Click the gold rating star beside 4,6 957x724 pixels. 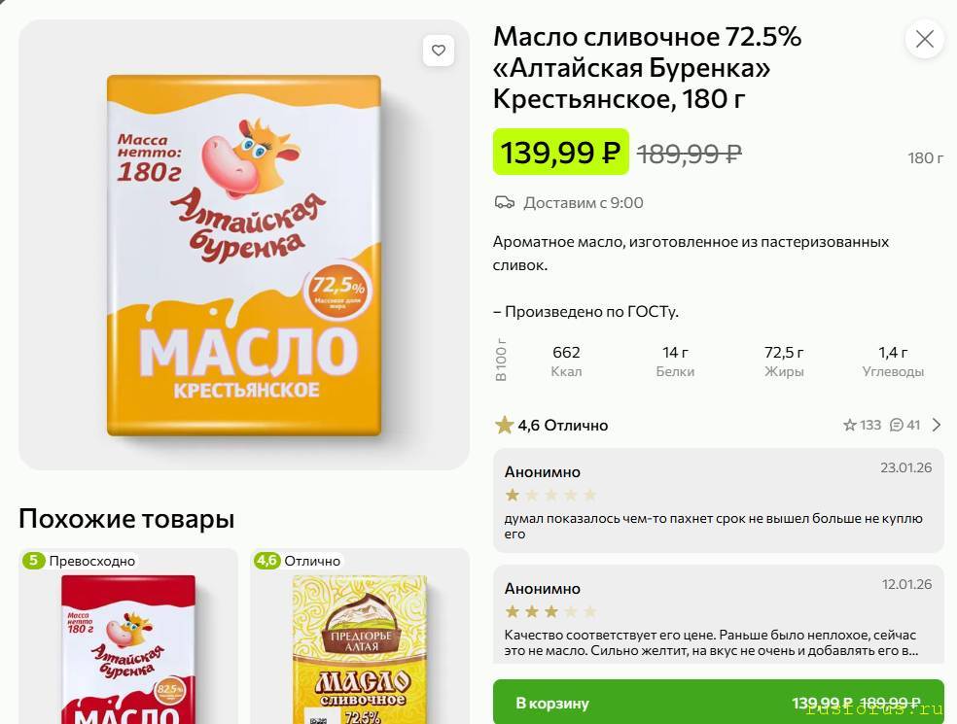pos(504,425)
